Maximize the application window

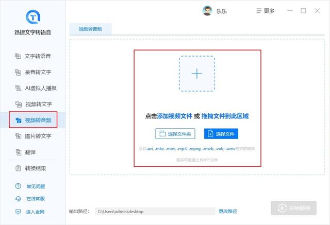[303, 10]
